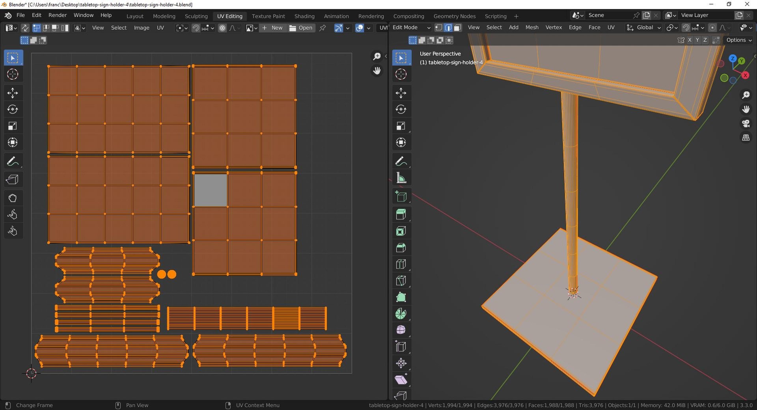This screenshot has height=410, width=757.
Task: Open the View Layer selector field
Action: pyautogui.click(x=707, y=15)
